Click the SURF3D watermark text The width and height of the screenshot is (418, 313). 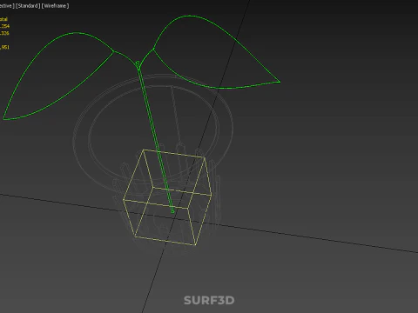click(209, 300)
